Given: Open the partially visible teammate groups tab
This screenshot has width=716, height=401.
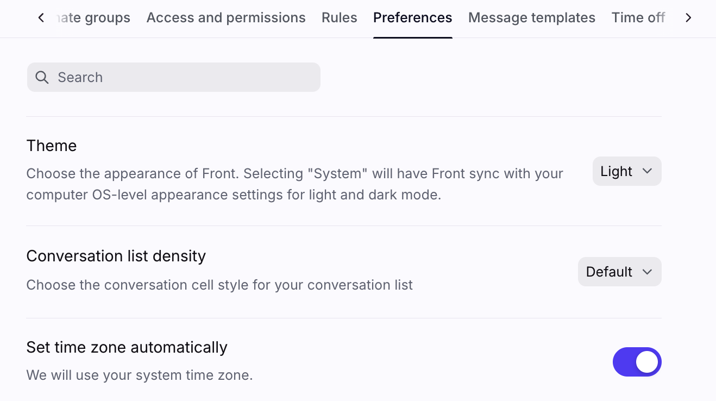Looking at the screenshot, I should click(94, 18).
